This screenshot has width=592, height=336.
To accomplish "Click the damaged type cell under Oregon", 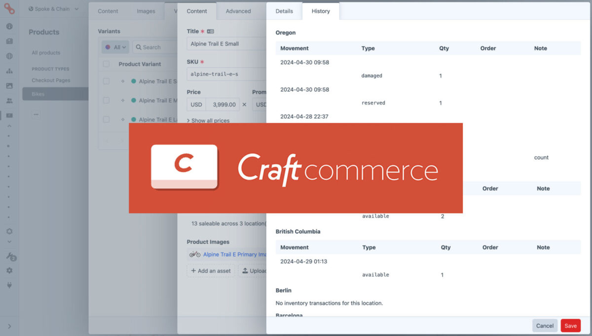I will point(371,76).
